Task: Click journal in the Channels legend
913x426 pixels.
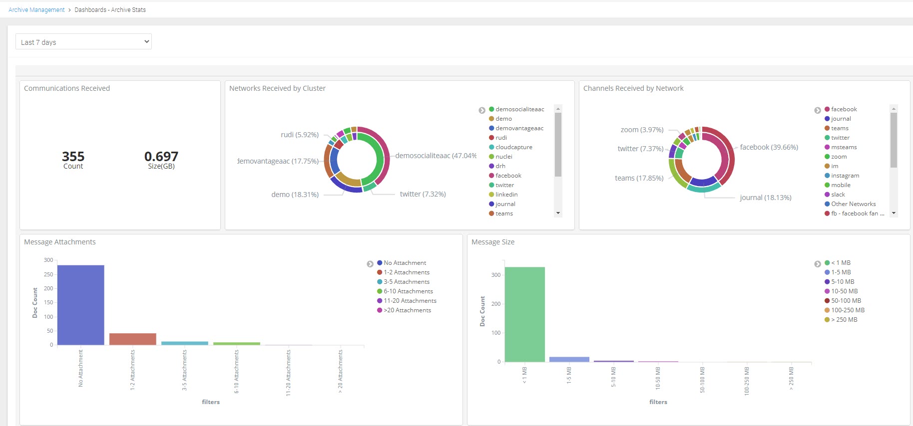Action: coord(838,119)
